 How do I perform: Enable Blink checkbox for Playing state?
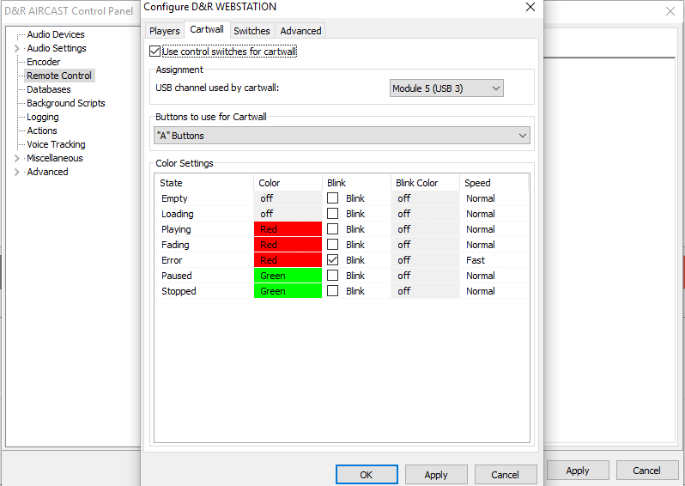tap(333, 229)
